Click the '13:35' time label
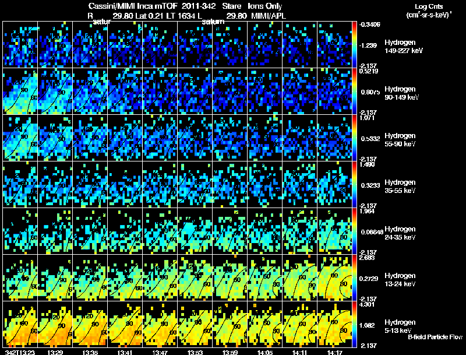The height and width of the screenshot is (355, 466). click(90, 352)
